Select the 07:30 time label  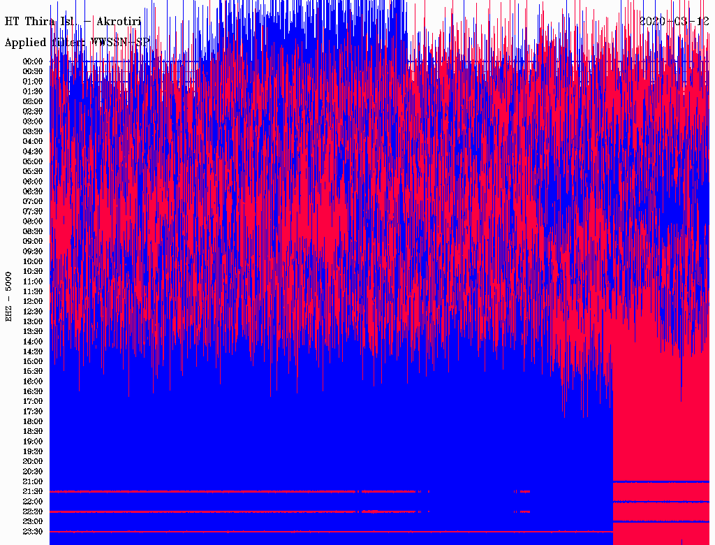tap(33, 211)
